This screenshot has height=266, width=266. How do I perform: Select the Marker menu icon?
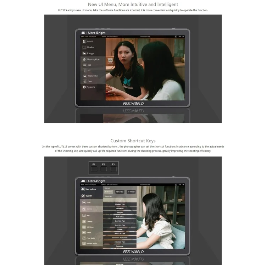[x=84, y=48]
